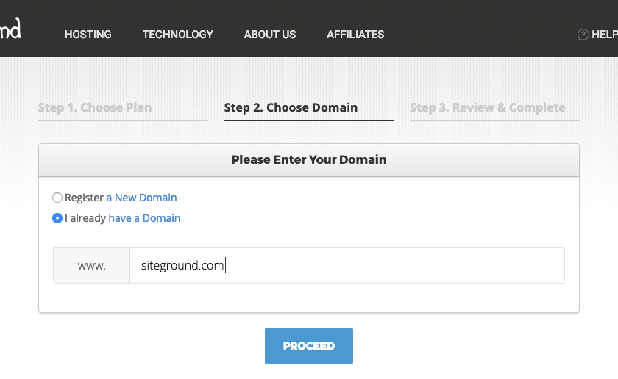Viewport: 618px width, 379px height.
Task: Click the SiteGround logo in the header
Action: coord(10,29)
